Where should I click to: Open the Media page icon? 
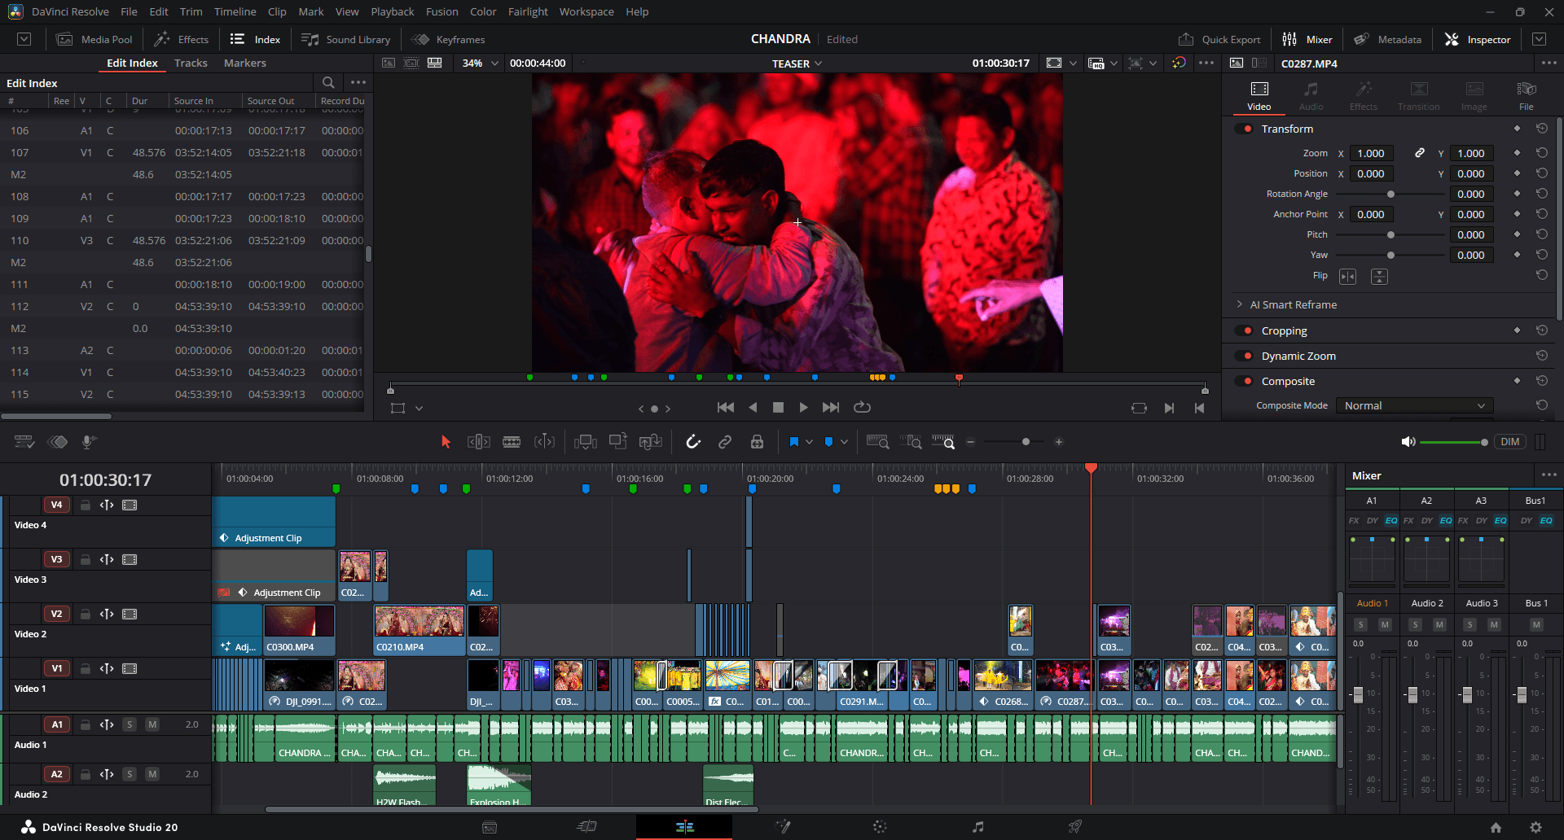click(490, 827)
